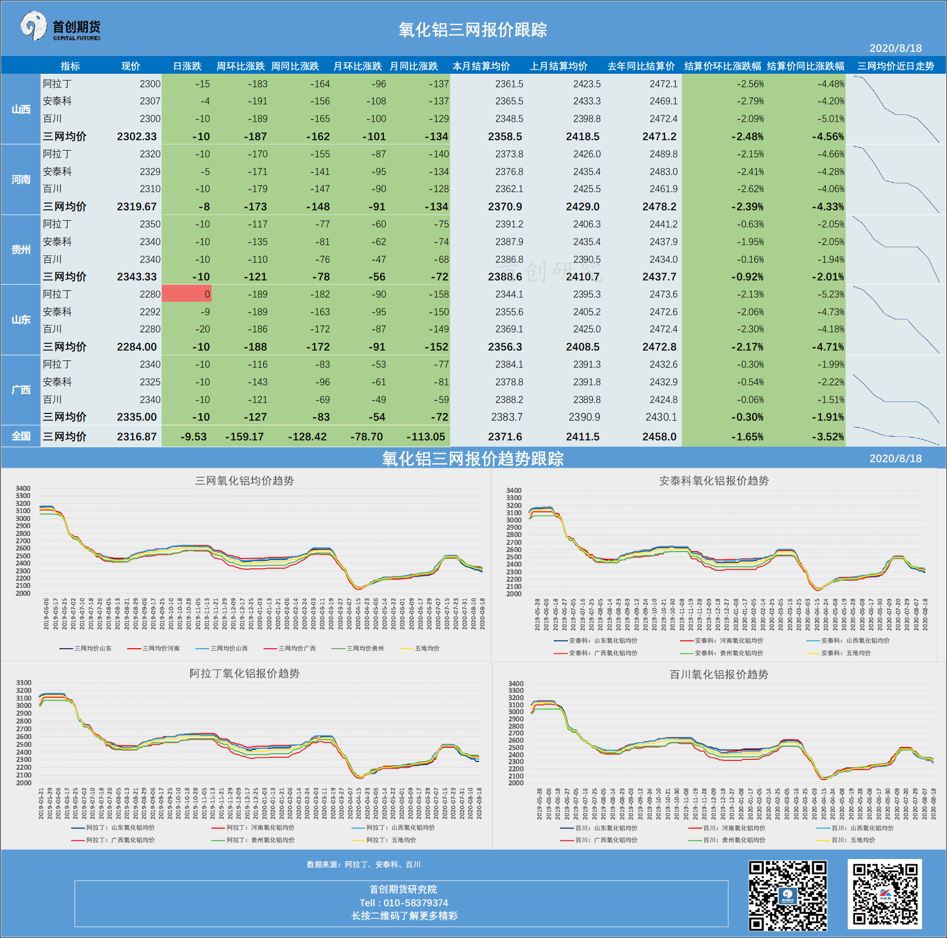Click the 日涨跌 column header

pyautogui.click(x=187, y=66)
